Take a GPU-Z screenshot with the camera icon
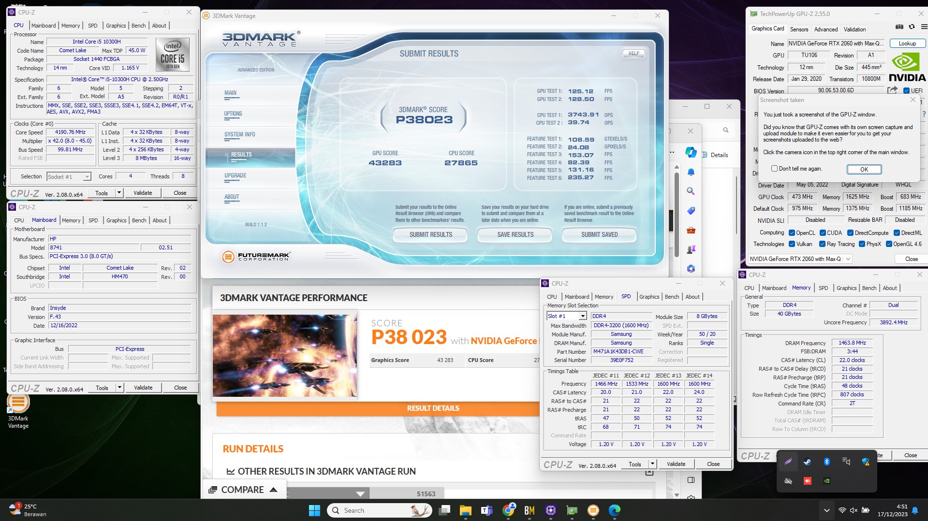The width and height of the screenshot is (928, 521). click(899, 27)
